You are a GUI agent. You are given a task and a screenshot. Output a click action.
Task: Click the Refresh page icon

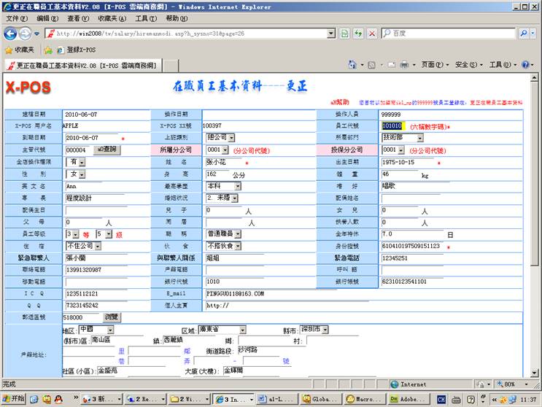point(358,34)
